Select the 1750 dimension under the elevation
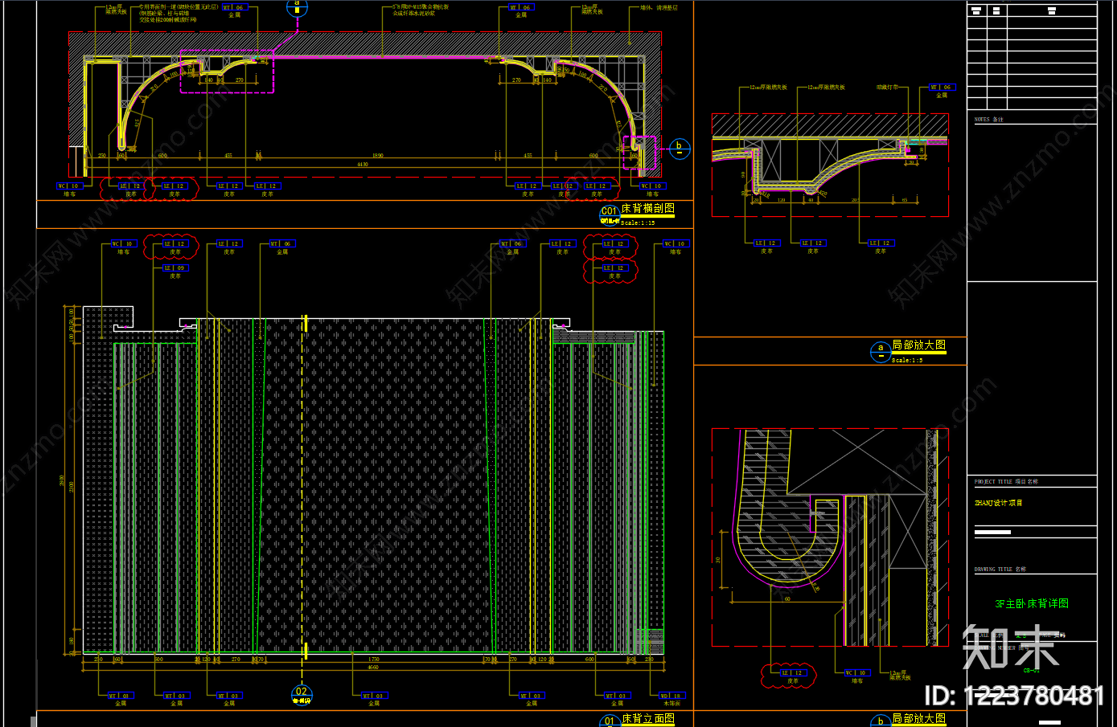Viewport: 1117px width, 727px height. tap(374, 660)
